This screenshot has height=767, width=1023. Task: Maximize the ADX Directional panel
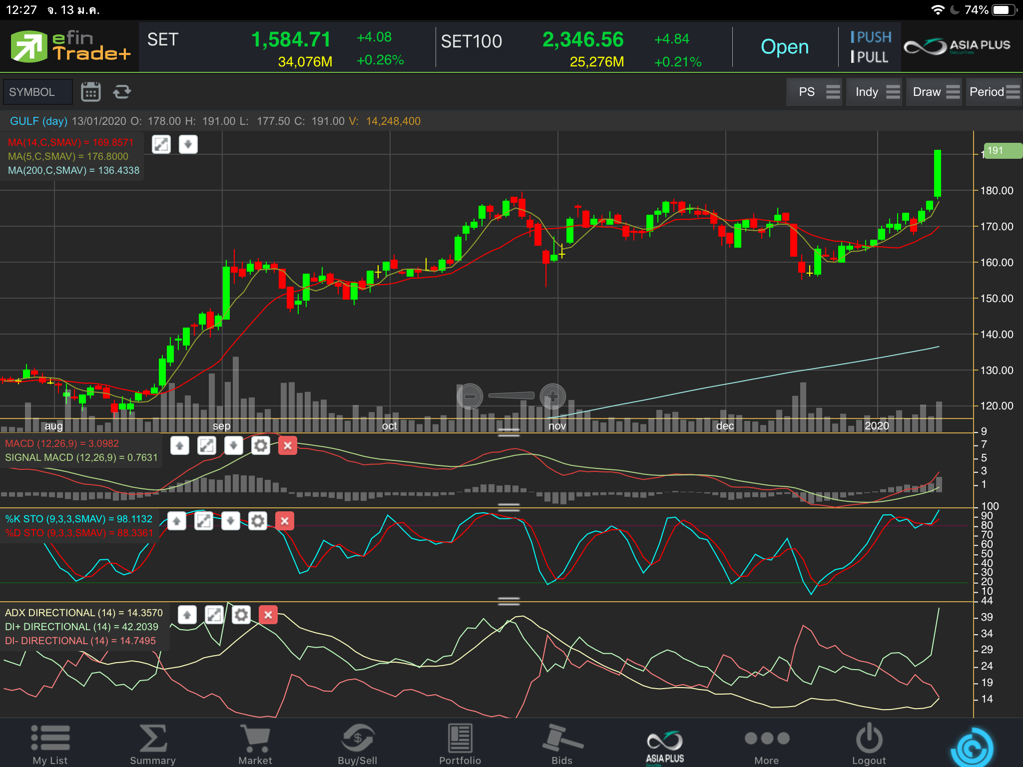214,615
